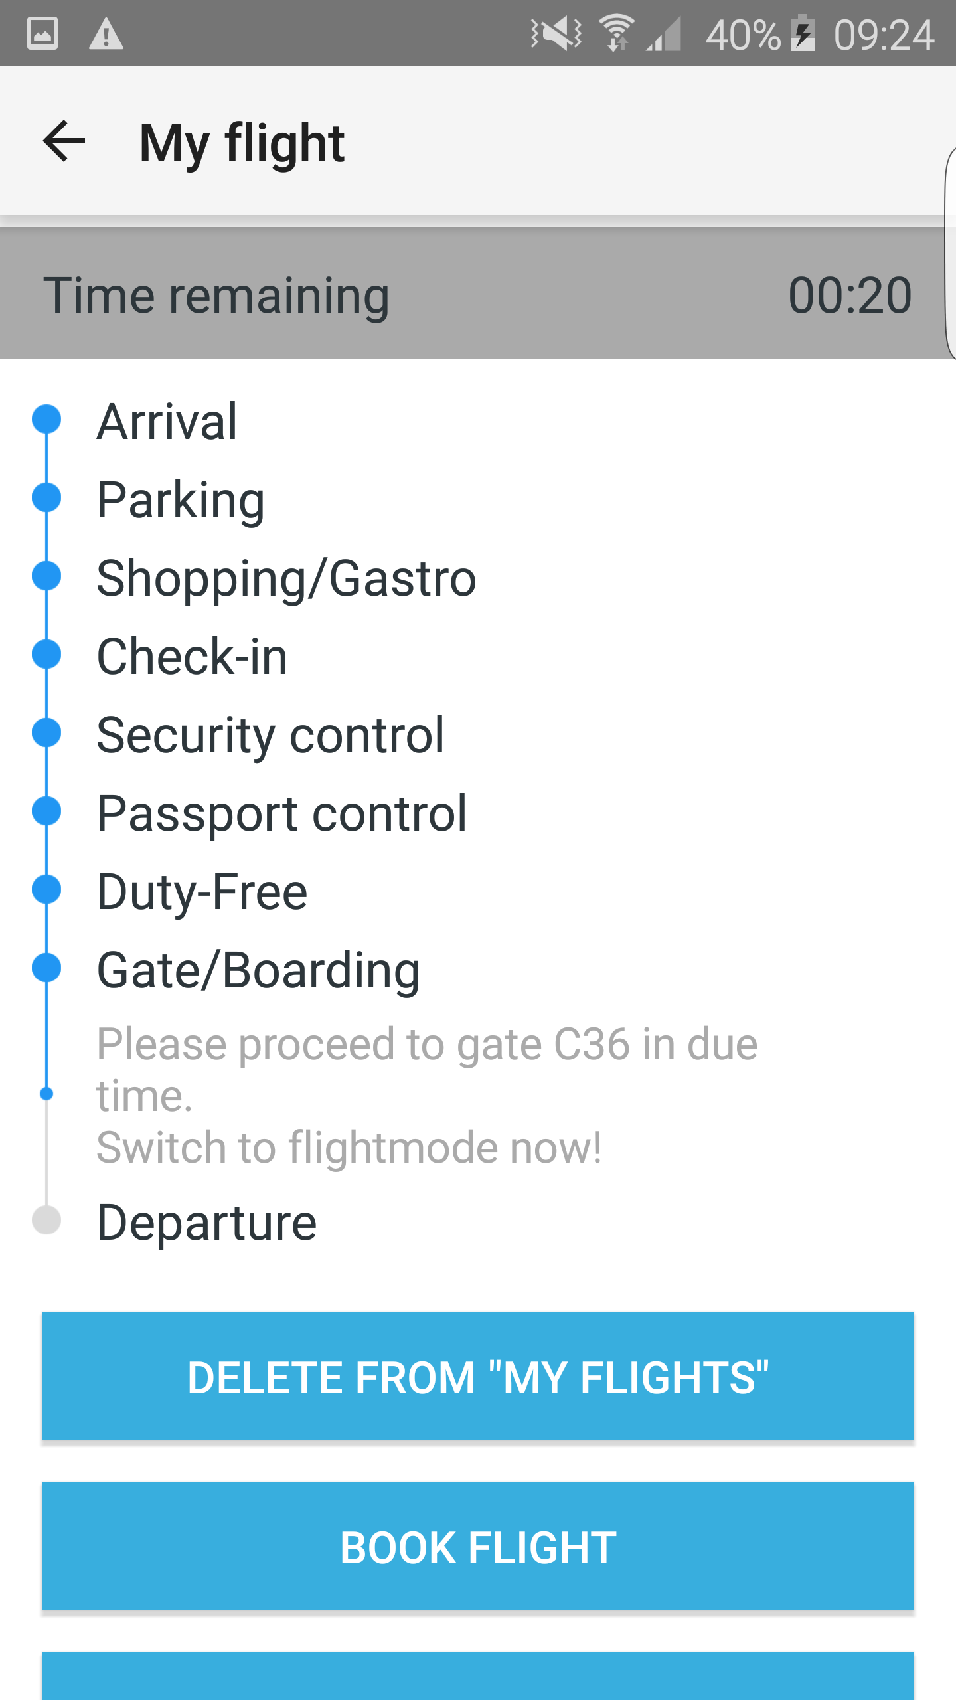This screenshot has width=956, height=1700.
Task: Tap the back arrow icon
Action: 64,141
